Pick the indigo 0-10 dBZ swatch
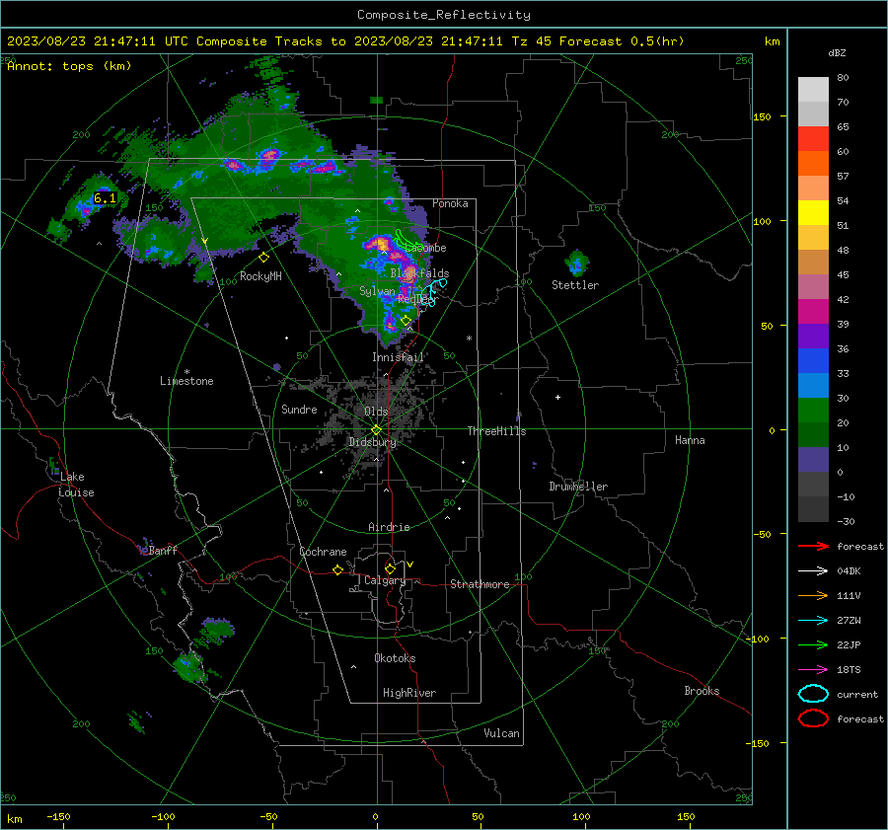This screenshot has height=830, width=888. 813,460
